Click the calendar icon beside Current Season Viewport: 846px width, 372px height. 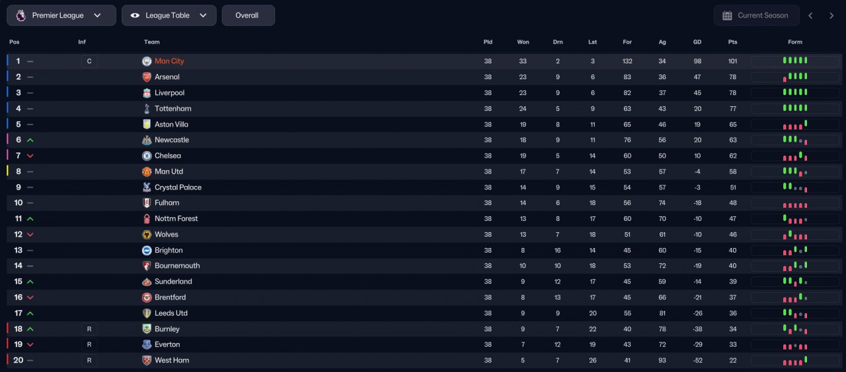[727, 15]
